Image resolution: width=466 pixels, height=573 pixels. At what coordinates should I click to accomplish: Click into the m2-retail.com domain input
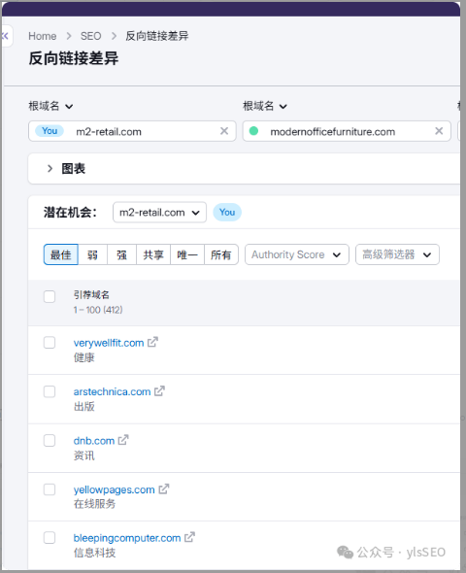click(x=132, y=131)
